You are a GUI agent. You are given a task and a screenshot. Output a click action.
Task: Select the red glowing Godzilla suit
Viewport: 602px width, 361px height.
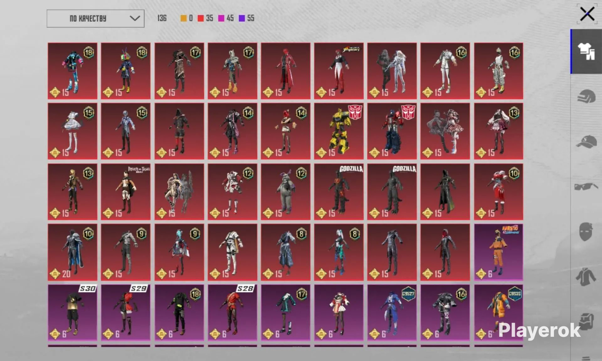(x=339, y=192)
